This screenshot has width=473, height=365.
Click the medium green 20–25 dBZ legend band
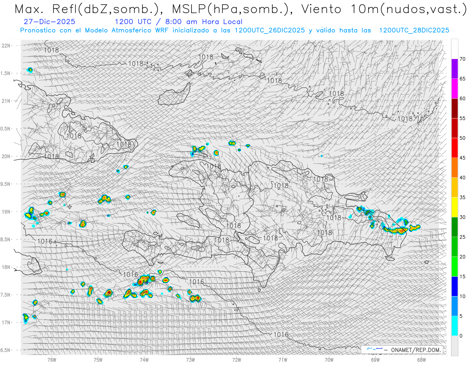[x=454, y=246]
